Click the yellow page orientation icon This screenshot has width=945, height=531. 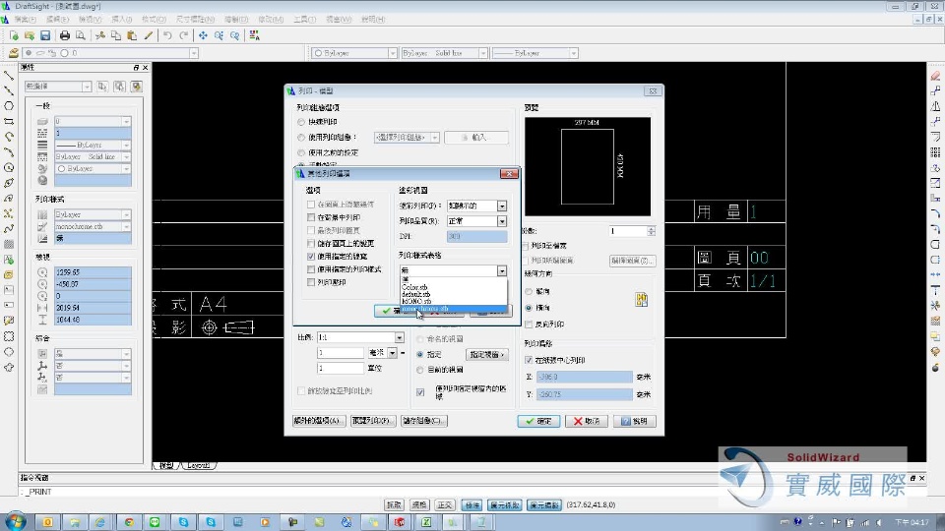pos(641,299)
